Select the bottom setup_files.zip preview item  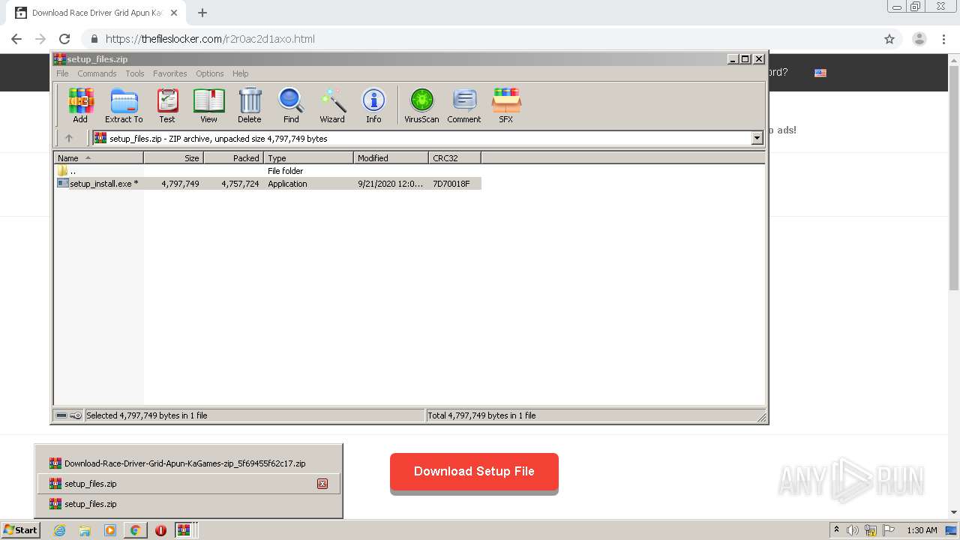pyautogui.click(x=189, y=504)
